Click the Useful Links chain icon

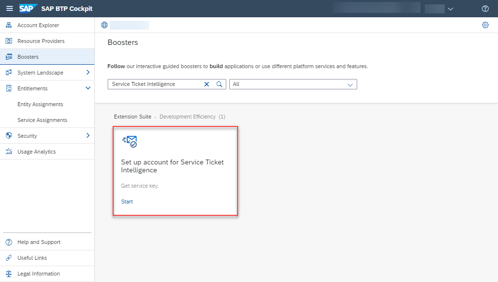(9, 258)
